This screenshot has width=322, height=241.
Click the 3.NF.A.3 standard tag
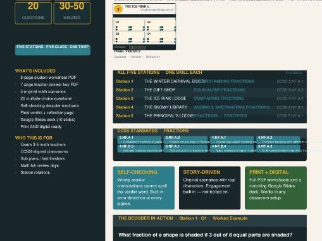185,140
